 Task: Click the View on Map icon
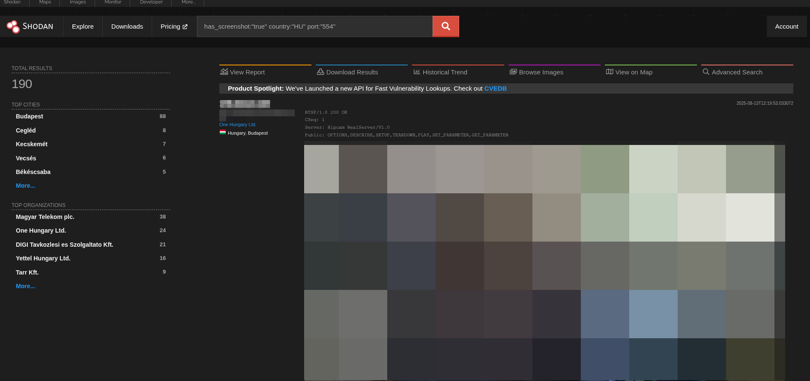point(610,72)
